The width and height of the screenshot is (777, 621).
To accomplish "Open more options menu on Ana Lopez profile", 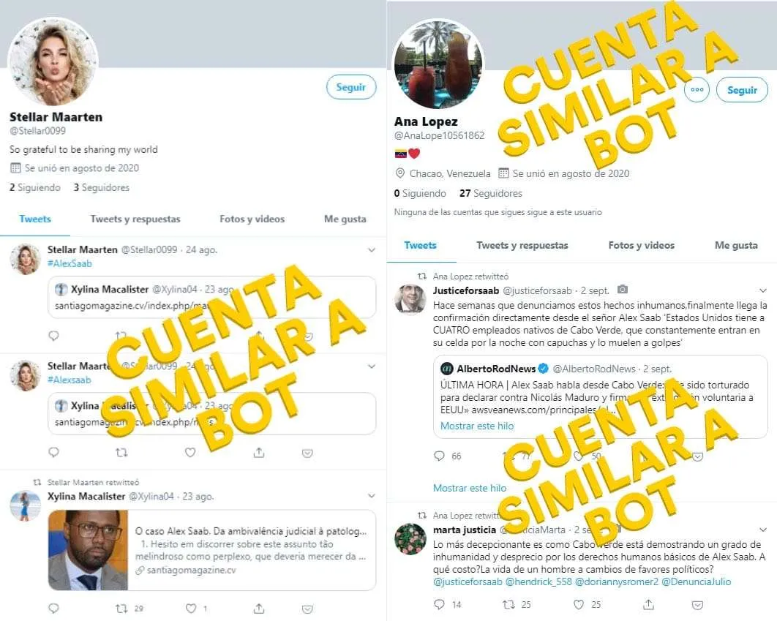I will click(697, 90).
